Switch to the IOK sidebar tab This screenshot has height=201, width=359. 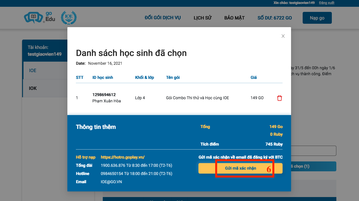tap(32, 88)
